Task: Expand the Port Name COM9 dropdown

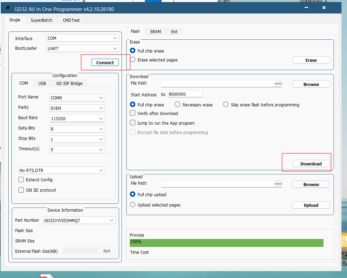Action: point(77,98)
